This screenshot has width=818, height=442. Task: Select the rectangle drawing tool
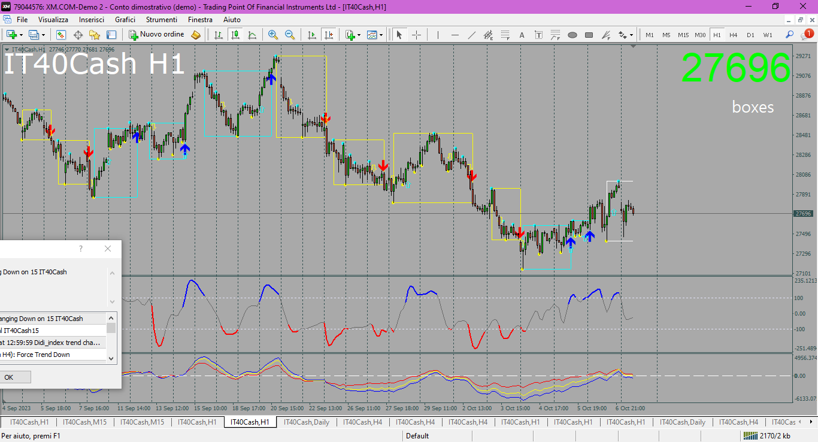pos(589,35)
